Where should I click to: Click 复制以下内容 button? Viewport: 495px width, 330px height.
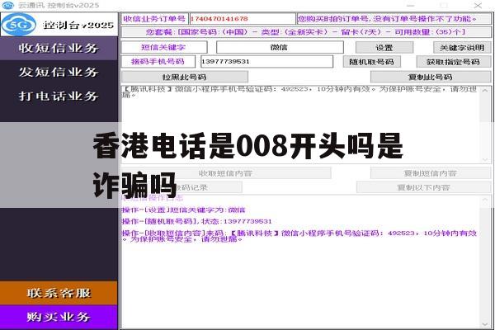[x=424, y=187]
